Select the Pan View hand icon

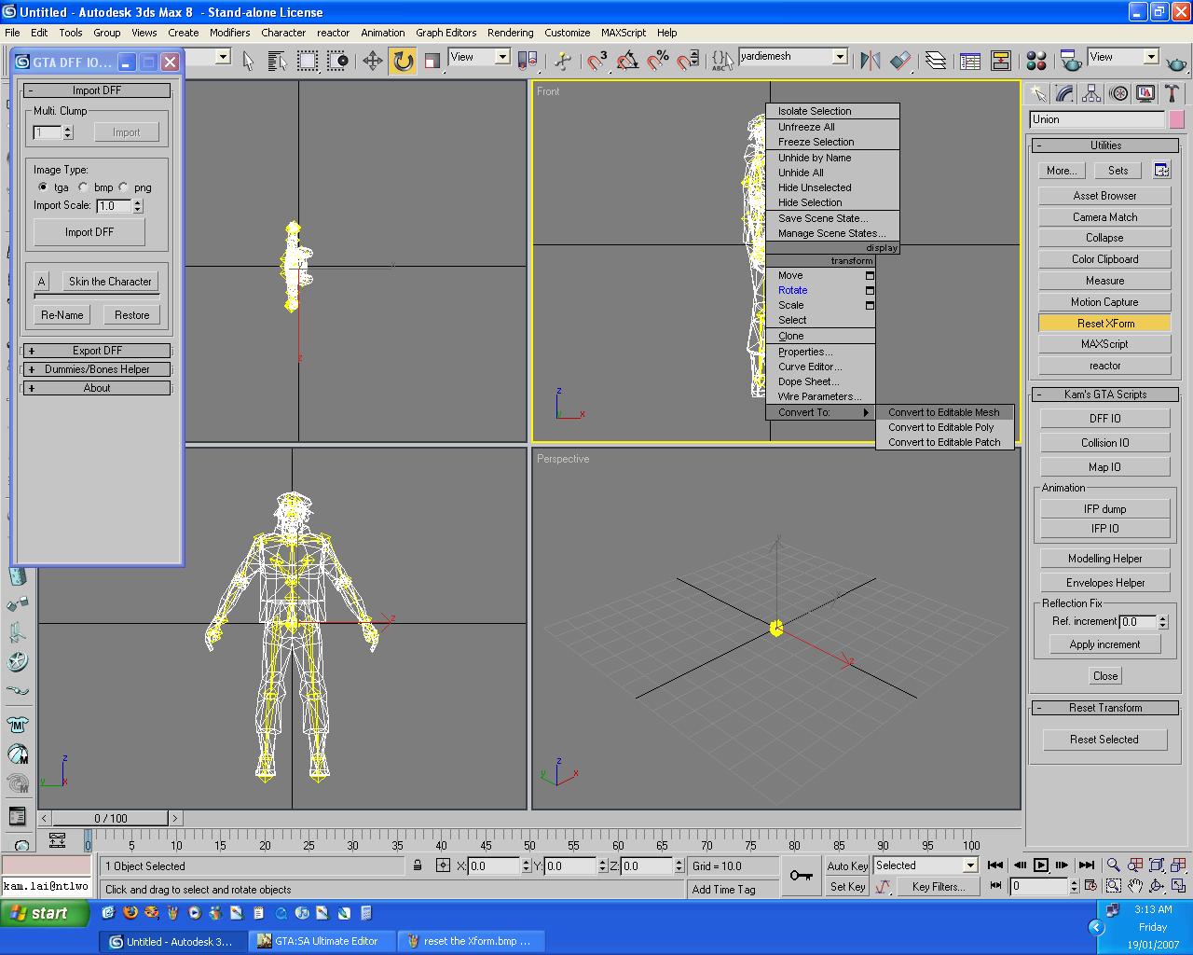click(1134, 886)
